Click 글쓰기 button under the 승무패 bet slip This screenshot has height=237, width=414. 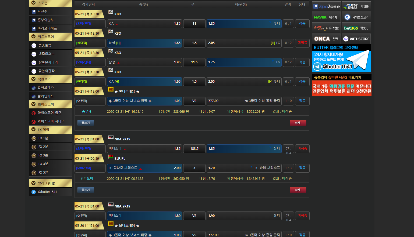86,123
